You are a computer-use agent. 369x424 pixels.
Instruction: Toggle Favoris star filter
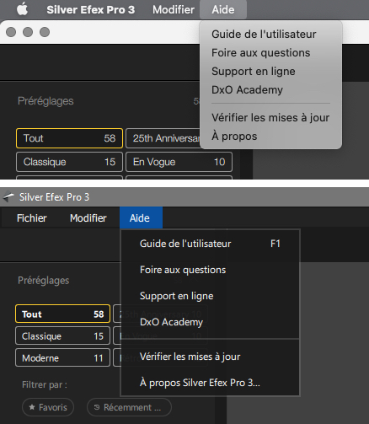click(48, 407)
